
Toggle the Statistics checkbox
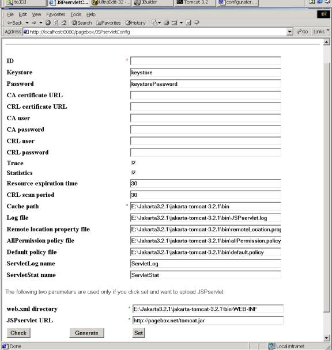(x=134, y=173)
